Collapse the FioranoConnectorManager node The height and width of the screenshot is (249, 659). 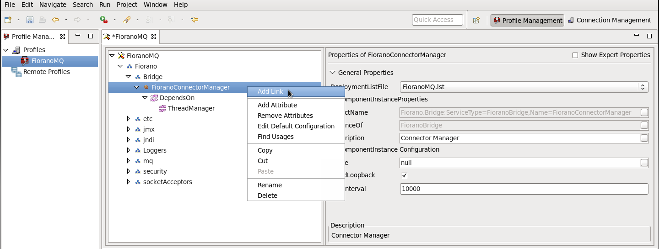[x=137, y=87]
